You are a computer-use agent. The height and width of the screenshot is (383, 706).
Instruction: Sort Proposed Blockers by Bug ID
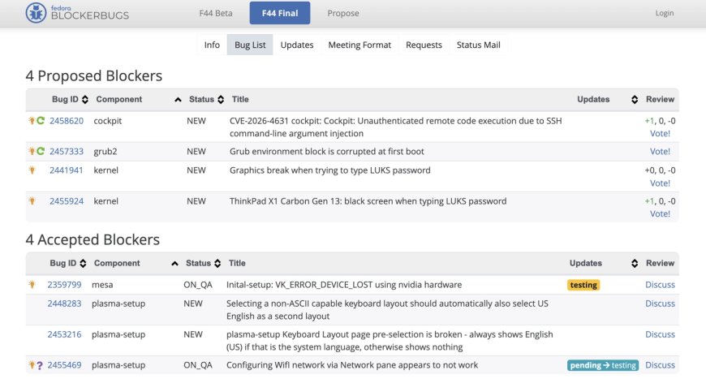click(84, 100)
